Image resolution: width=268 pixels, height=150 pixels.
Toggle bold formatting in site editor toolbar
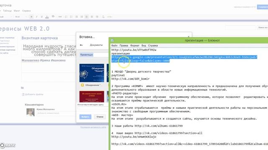coord(31,17)
